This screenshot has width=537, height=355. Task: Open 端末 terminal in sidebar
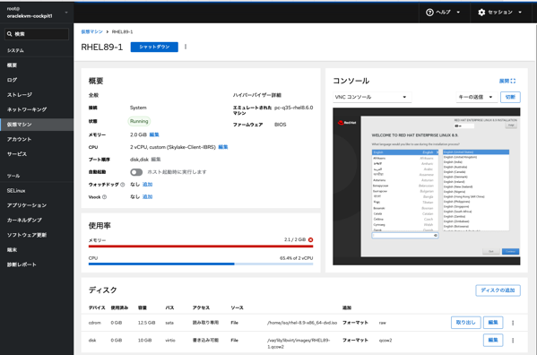pos(37,250)
